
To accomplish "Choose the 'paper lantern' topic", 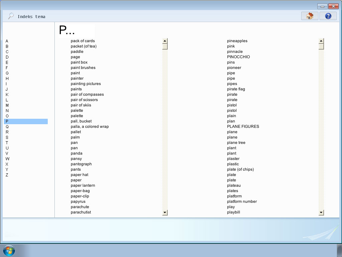I will point(83,185).
